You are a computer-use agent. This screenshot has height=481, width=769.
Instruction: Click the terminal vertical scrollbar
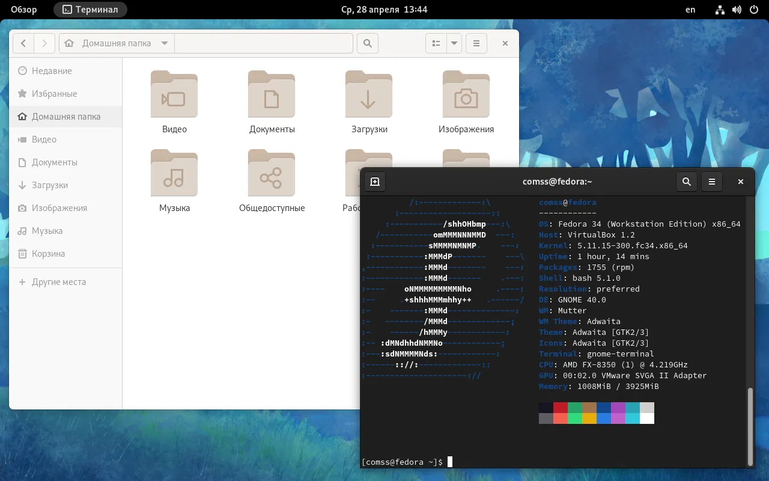pyautogui.click(x=749, y=426)
